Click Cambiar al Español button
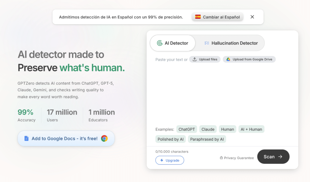310x182 pixels. [x=217, y=17]
